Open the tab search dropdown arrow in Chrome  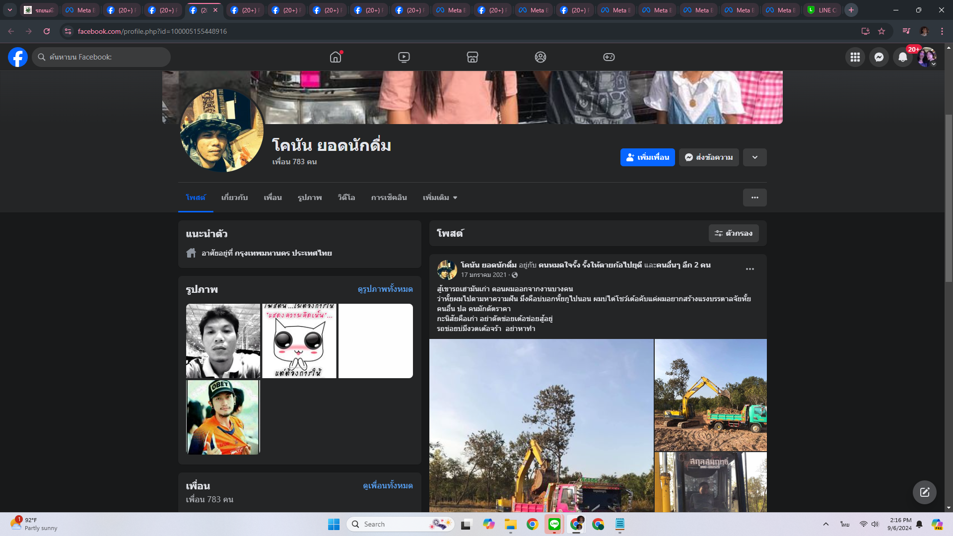click(9, 10)
